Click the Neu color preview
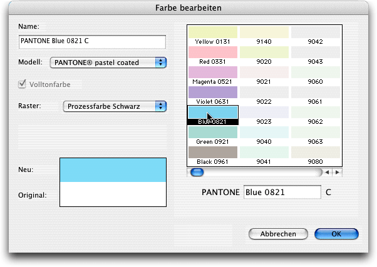Screen dimensions: 377x267 pyautogui.click(x=113, y=170)
